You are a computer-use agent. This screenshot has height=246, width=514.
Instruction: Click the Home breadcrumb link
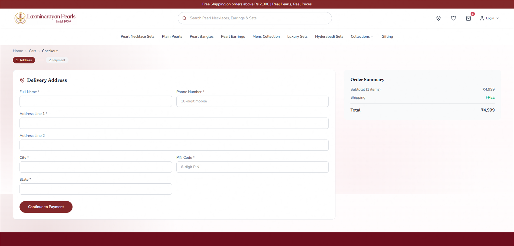(x=18, y=51)
